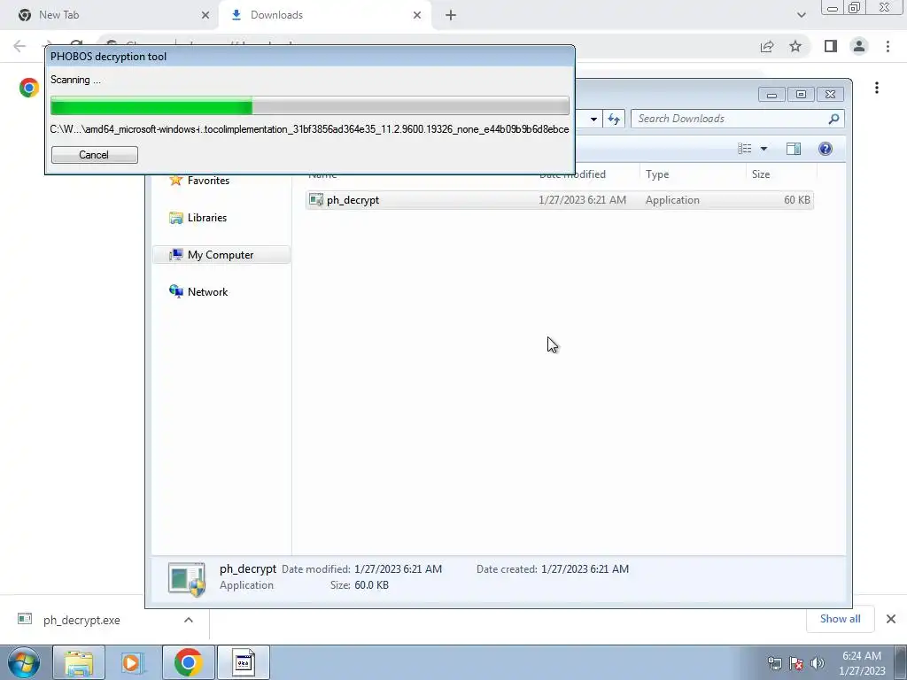The height and width of the screenshot is (680, 907).
Task: Open Windows Explorer from taskbar
Action: [79, 662]
